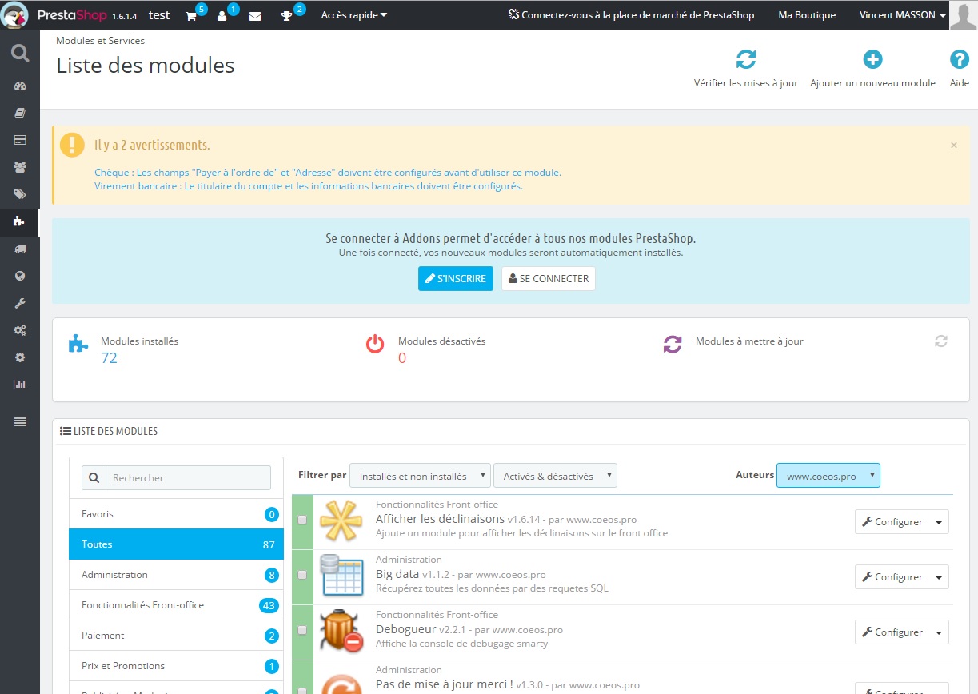
Task: Click the installed modules count 72
Action: click(109, 358)
